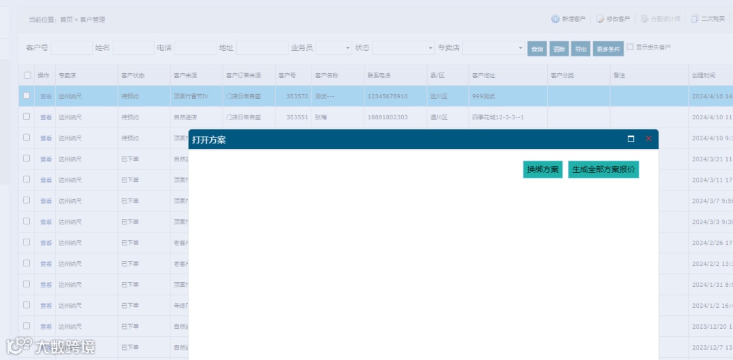This screenshot has width=733, height=360.
Task: Click the 更多条件 more conditions button
Action: [608, 49]
